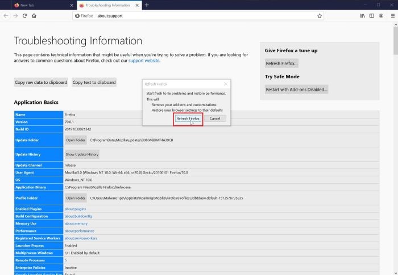Screen dimensions: 398x275
Task: Click the OS value Windows_NT 10.0
Action: coord(78,180)
